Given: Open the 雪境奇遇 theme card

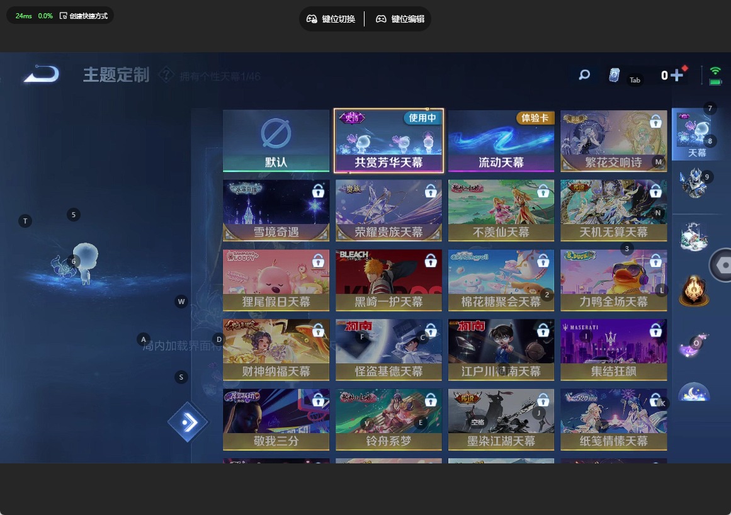Looking at the screenshot, I should [x=276, y=210].
